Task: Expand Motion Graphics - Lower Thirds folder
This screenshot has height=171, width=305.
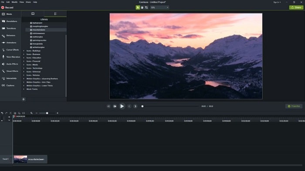Action: click(x=24, y=86)
